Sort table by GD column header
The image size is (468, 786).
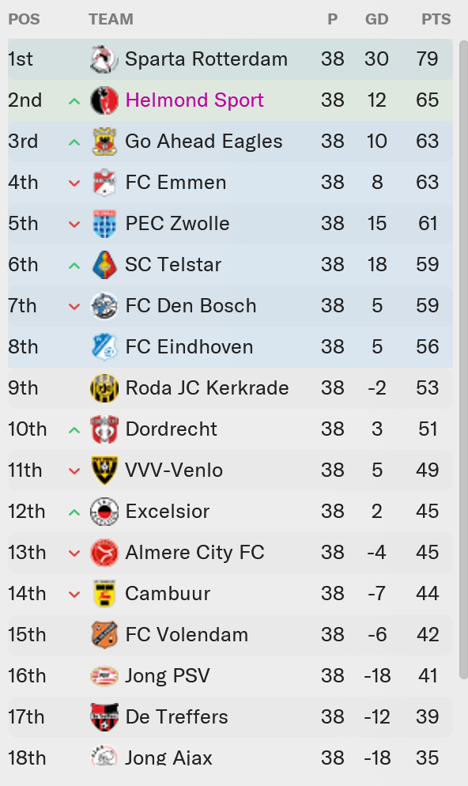tap(377, 19)
